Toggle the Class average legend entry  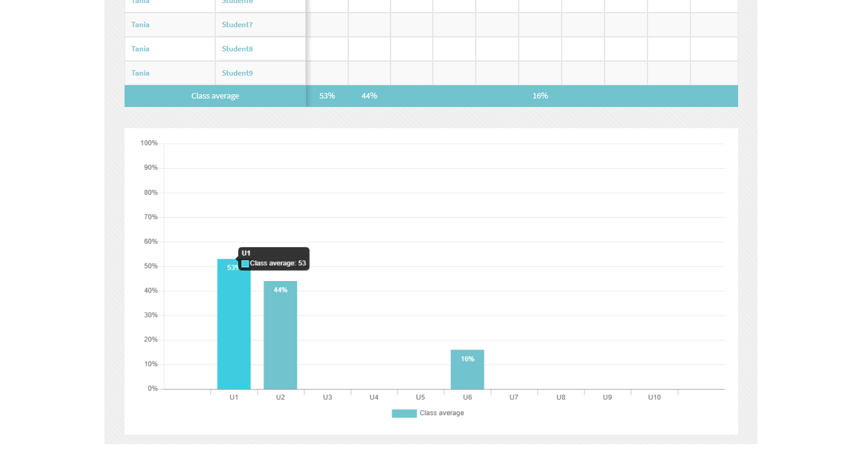pyautogui.click(x=441, y=413)
